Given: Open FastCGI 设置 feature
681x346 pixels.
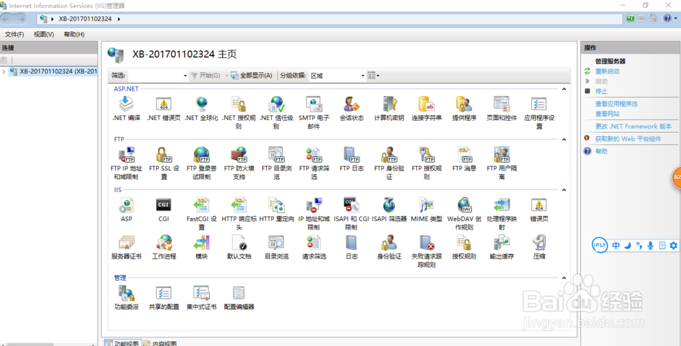Looking at the screenshot, I should [201, 214].
